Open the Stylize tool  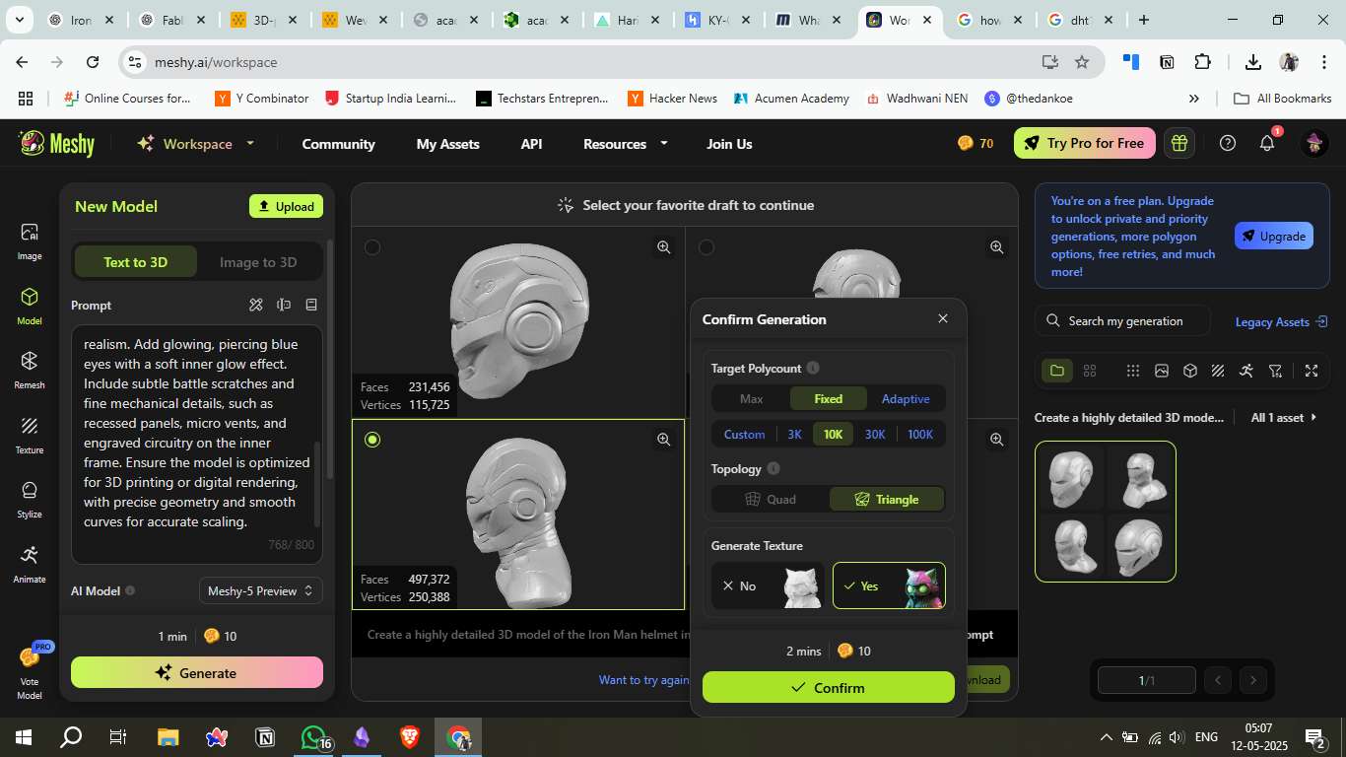[x=30, y=500]
